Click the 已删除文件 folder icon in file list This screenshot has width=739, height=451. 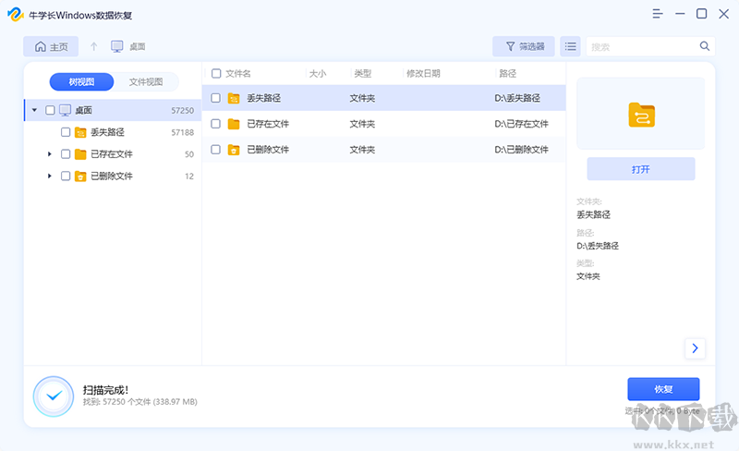(234, 150)
